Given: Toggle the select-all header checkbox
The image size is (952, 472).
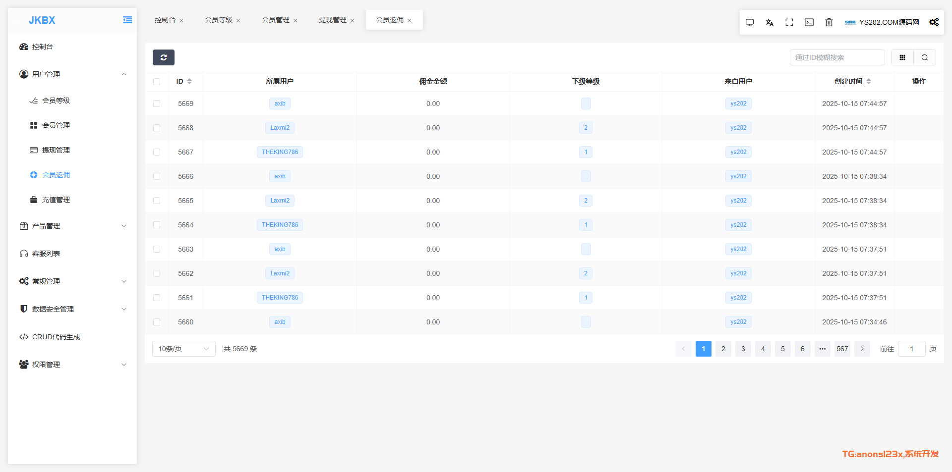Looking at the screenshot, I should (157, 82).
